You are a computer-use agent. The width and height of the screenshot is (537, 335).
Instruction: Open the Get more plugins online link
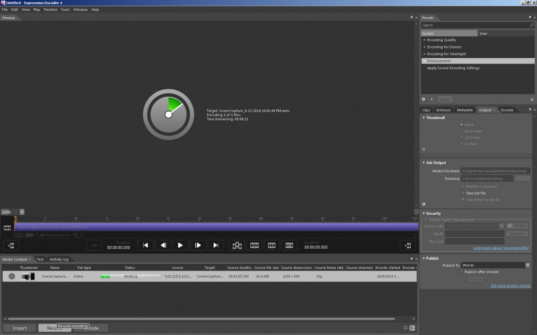[510, 286]
